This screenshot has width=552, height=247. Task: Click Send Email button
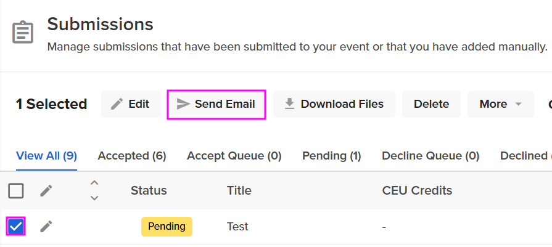pyautogui.click(x=216, y=104)
